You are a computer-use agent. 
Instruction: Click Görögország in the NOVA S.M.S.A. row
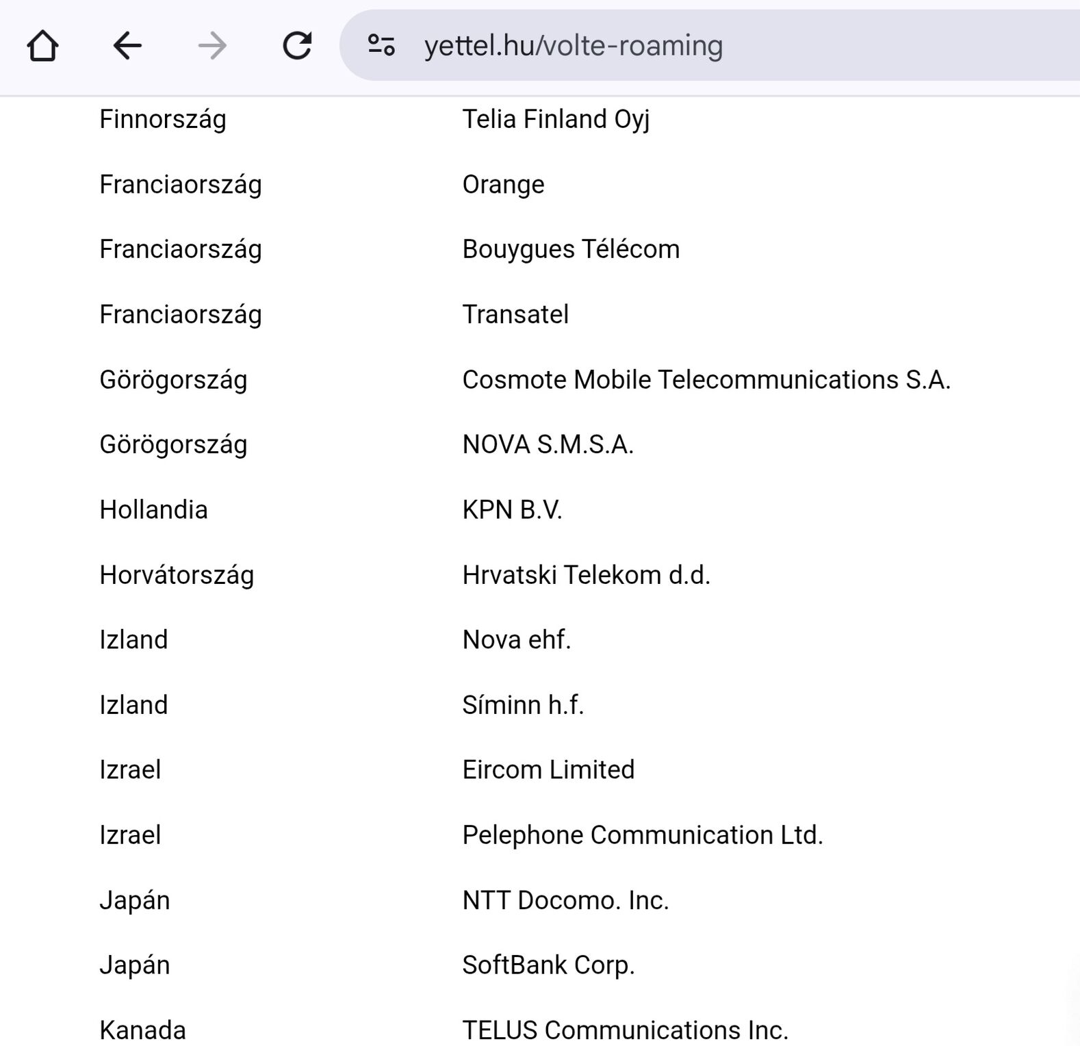[173, 445]
